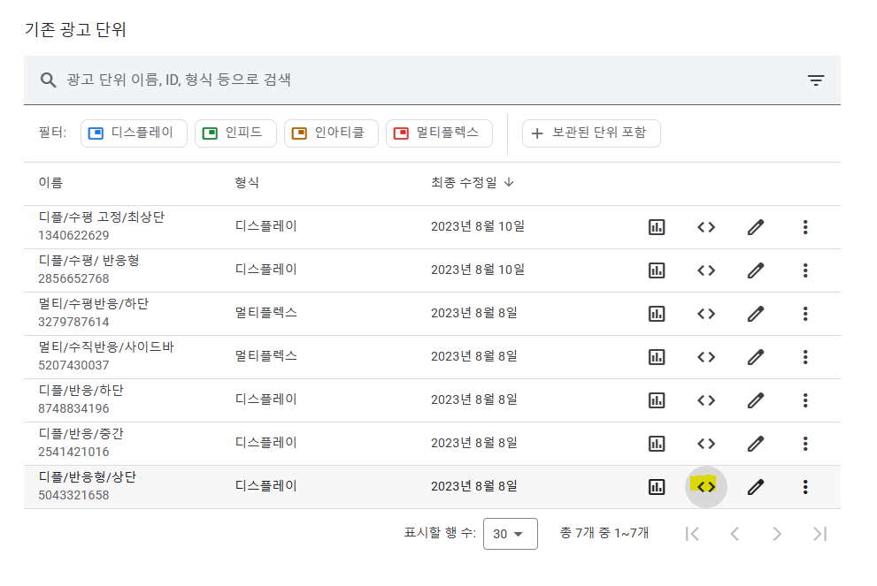Open more options for 멀티/수직반응/사이드바

(x=805, y=357)
